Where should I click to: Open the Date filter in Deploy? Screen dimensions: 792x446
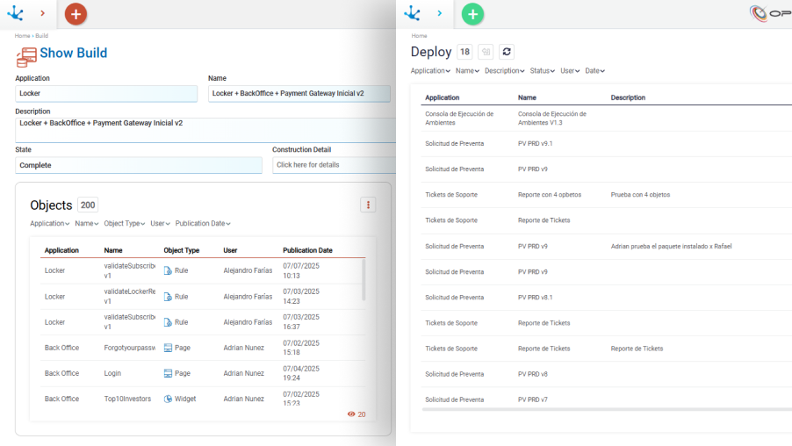(594, 71)
